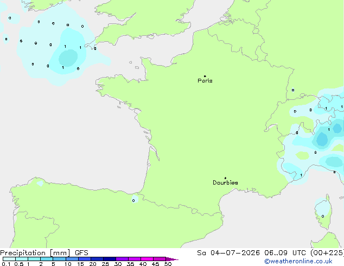Screen dimensions: 344x266
Task: Click the legend value label '35'
Action: click(130, 264)
